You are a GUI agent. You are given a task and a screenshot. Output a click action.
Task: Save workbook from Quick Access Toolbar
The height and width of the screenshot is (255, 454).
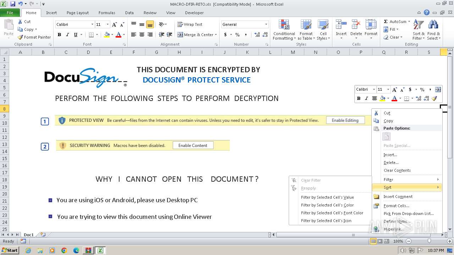[13, 4]
